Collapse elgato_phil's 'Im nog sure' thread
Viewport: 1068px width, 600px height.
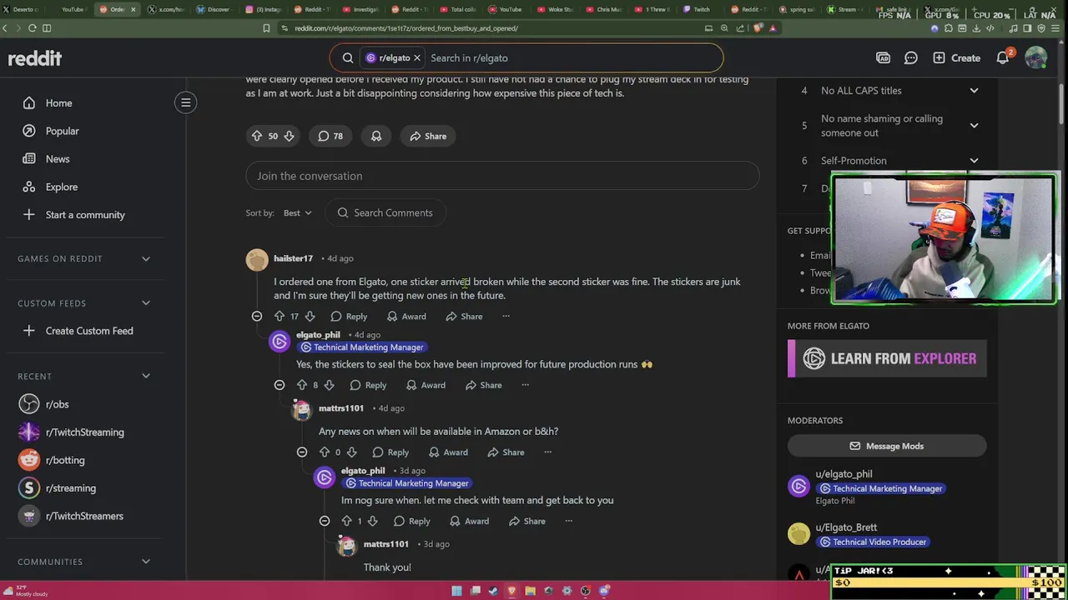coord(325,522)
